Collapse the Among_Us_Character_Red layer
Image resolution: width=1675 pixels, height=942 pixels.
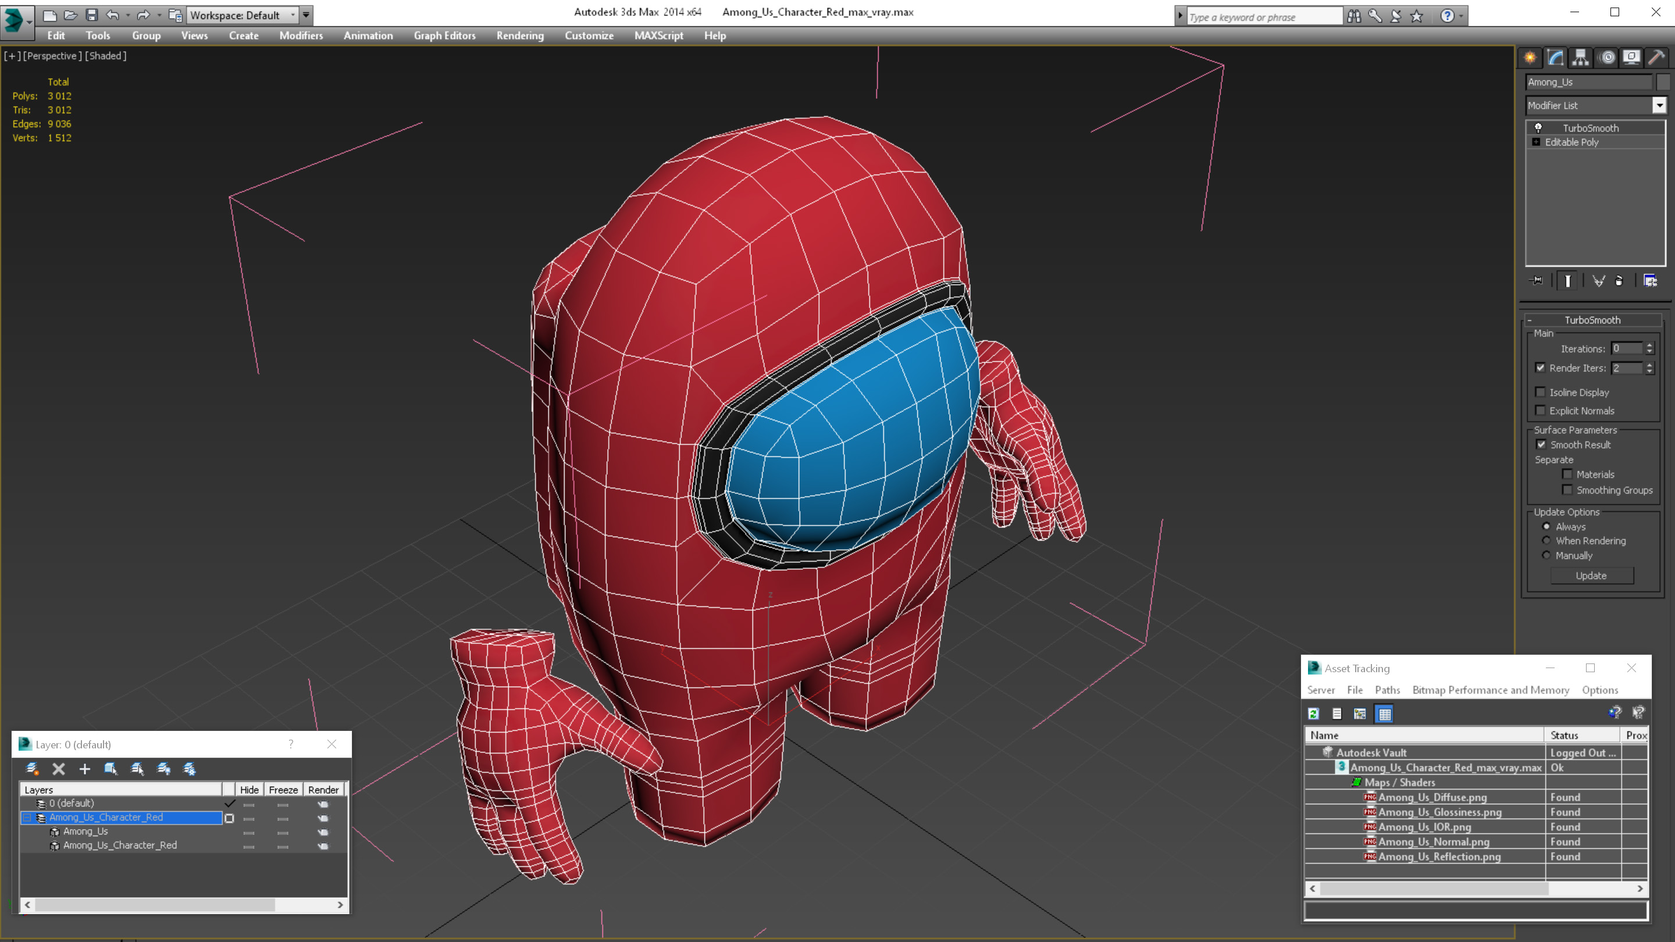tap(27, 818)
